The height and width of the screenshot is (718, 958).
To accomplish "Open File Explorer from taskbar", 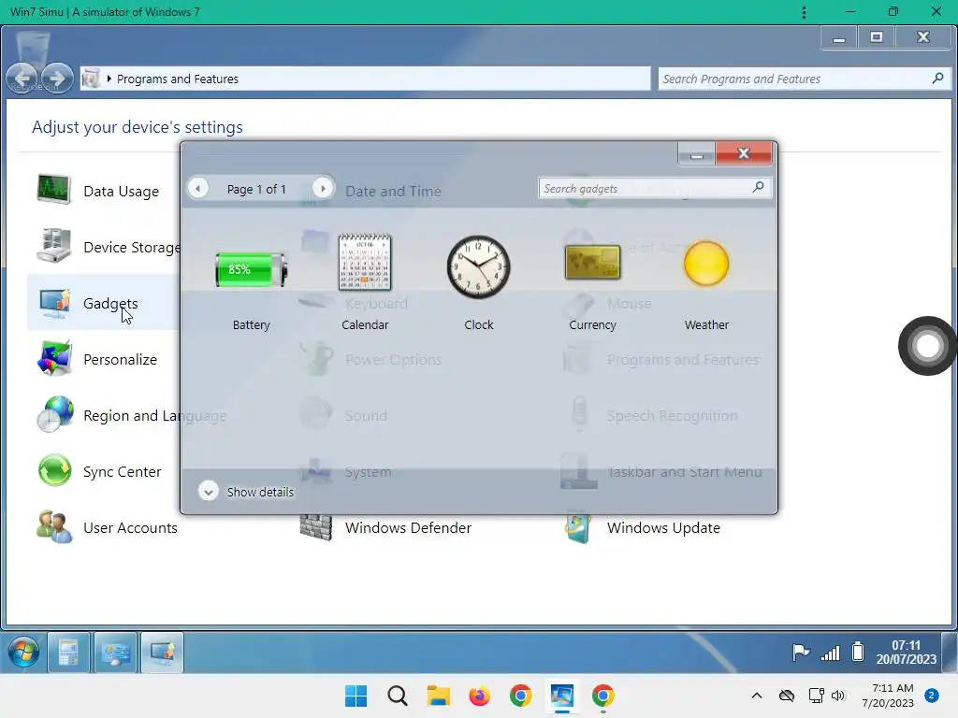I will 438,696.
